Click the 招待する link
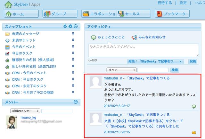Image resolution: width=205 pixels, height=139 pixels. [x=165, y=3]
